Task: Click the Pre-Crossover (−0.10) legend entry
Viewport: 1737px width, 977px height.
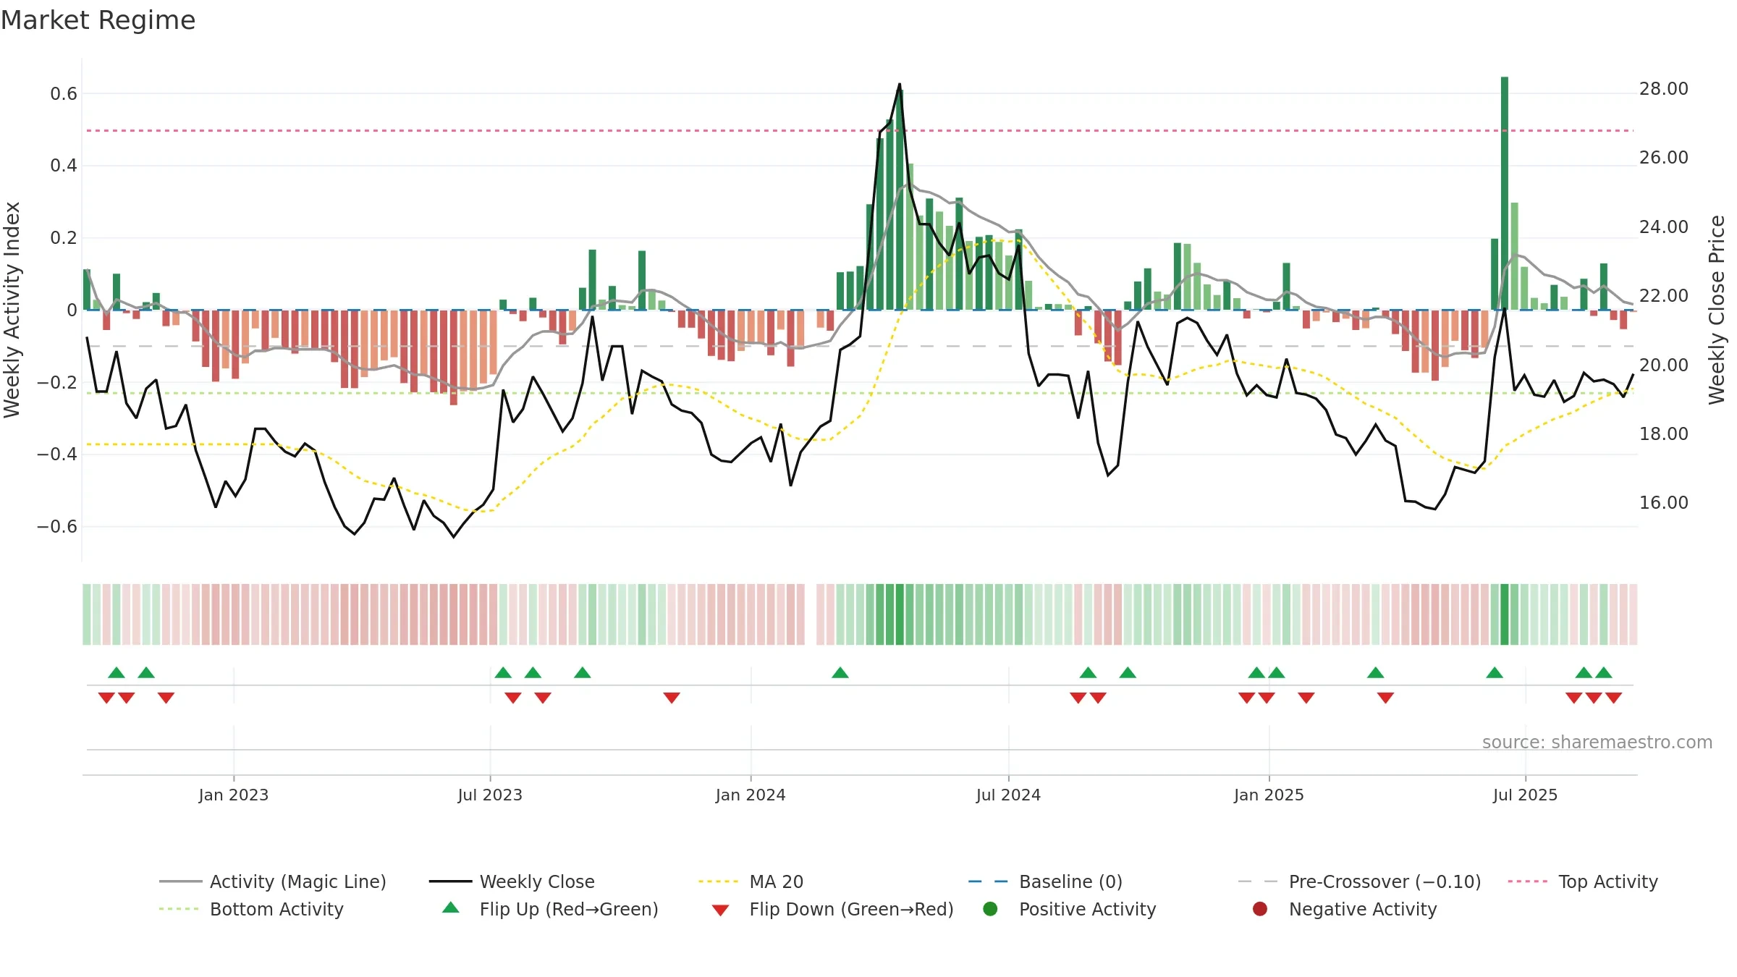Action: pos(1360,881)
